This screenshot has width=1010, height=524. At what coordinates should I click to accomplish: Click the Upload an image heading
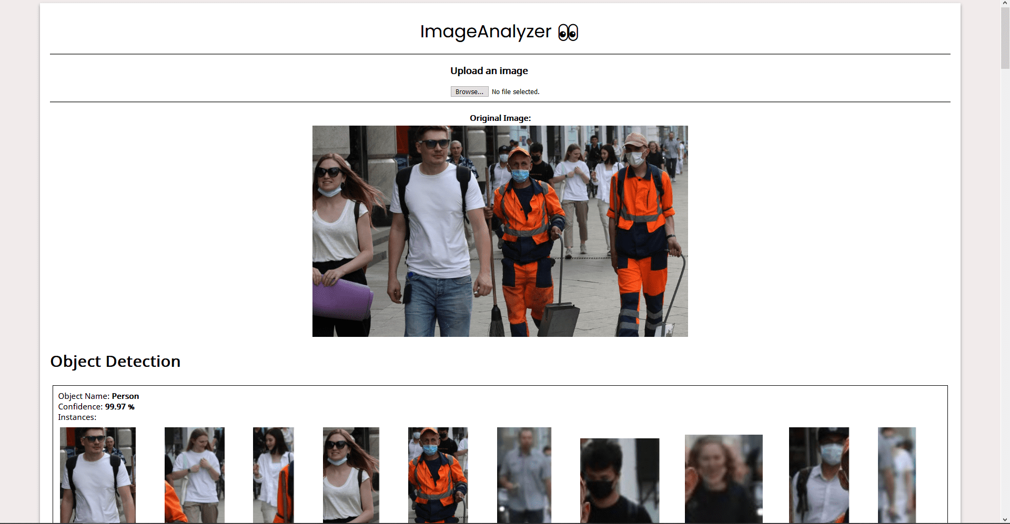(x=489, y=70)
